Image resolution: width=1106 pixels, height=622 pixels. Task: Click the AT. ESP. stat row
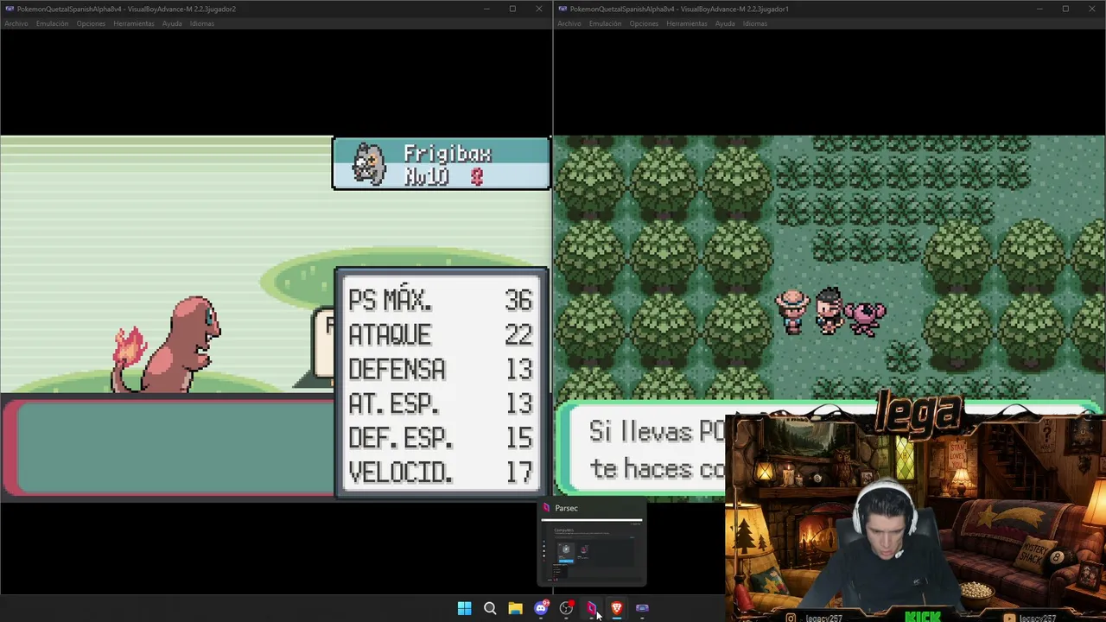pos(441,403)
